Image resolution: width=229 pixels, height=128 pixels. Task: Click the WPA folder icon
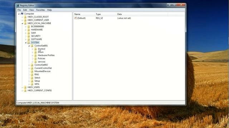point(32,84)
